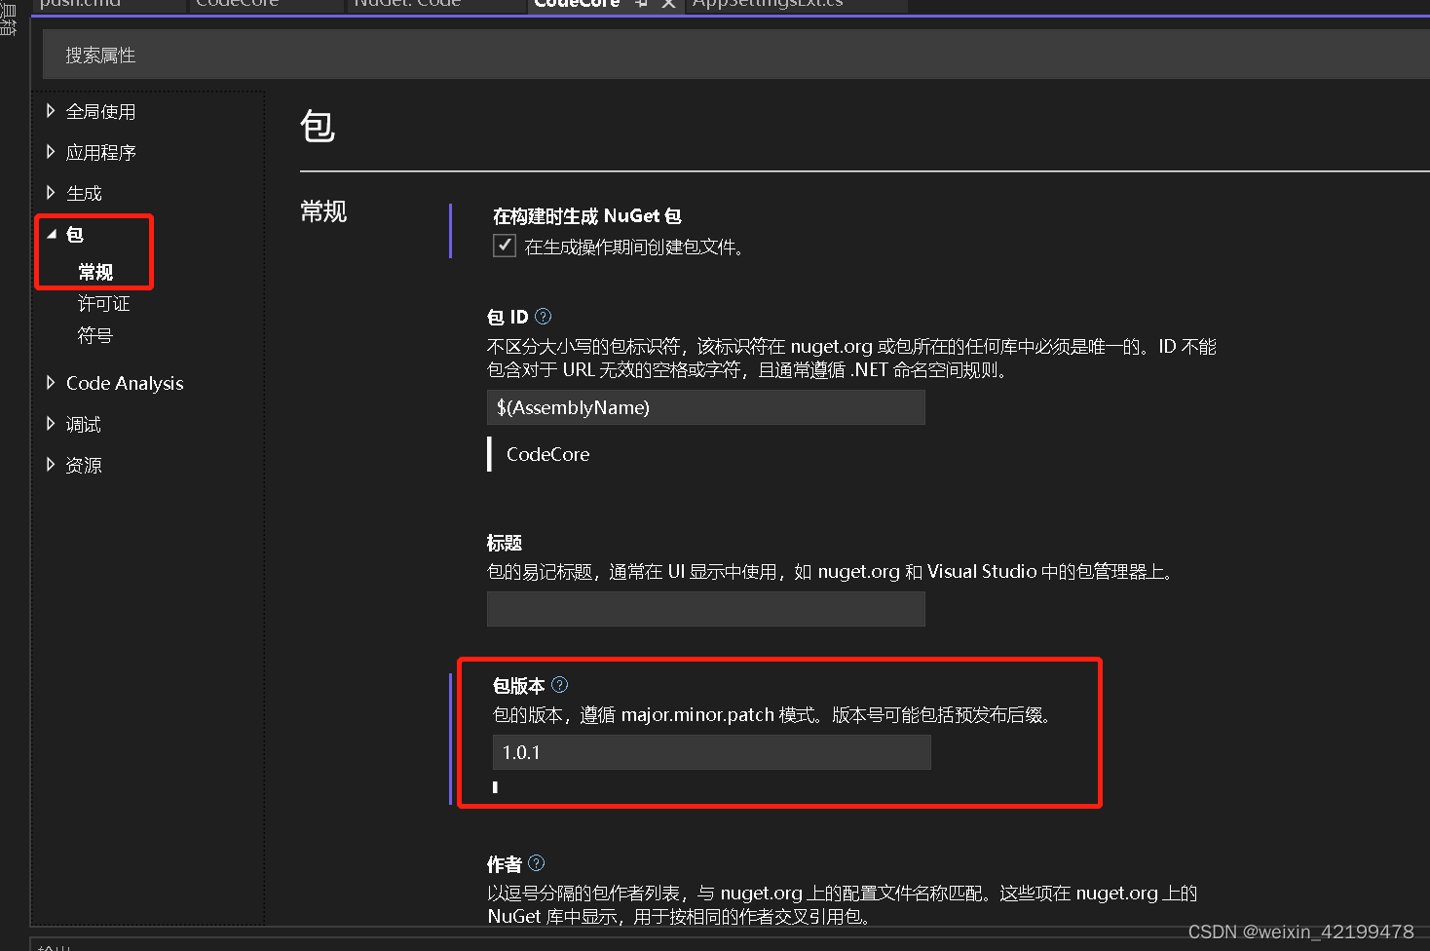Select 符号 in the properties tree
This screenshot has width=1430, height=951.
[95, 335]
